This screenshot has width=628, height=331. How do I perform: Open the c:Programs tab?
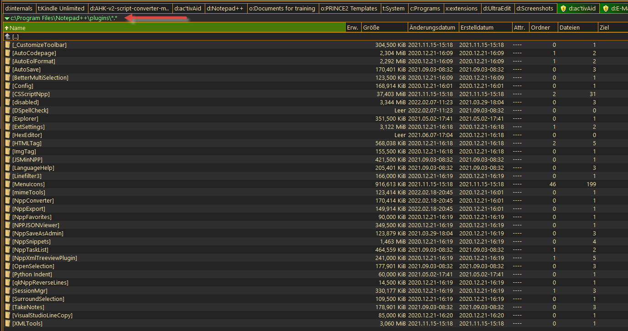(x=425, y=8)
